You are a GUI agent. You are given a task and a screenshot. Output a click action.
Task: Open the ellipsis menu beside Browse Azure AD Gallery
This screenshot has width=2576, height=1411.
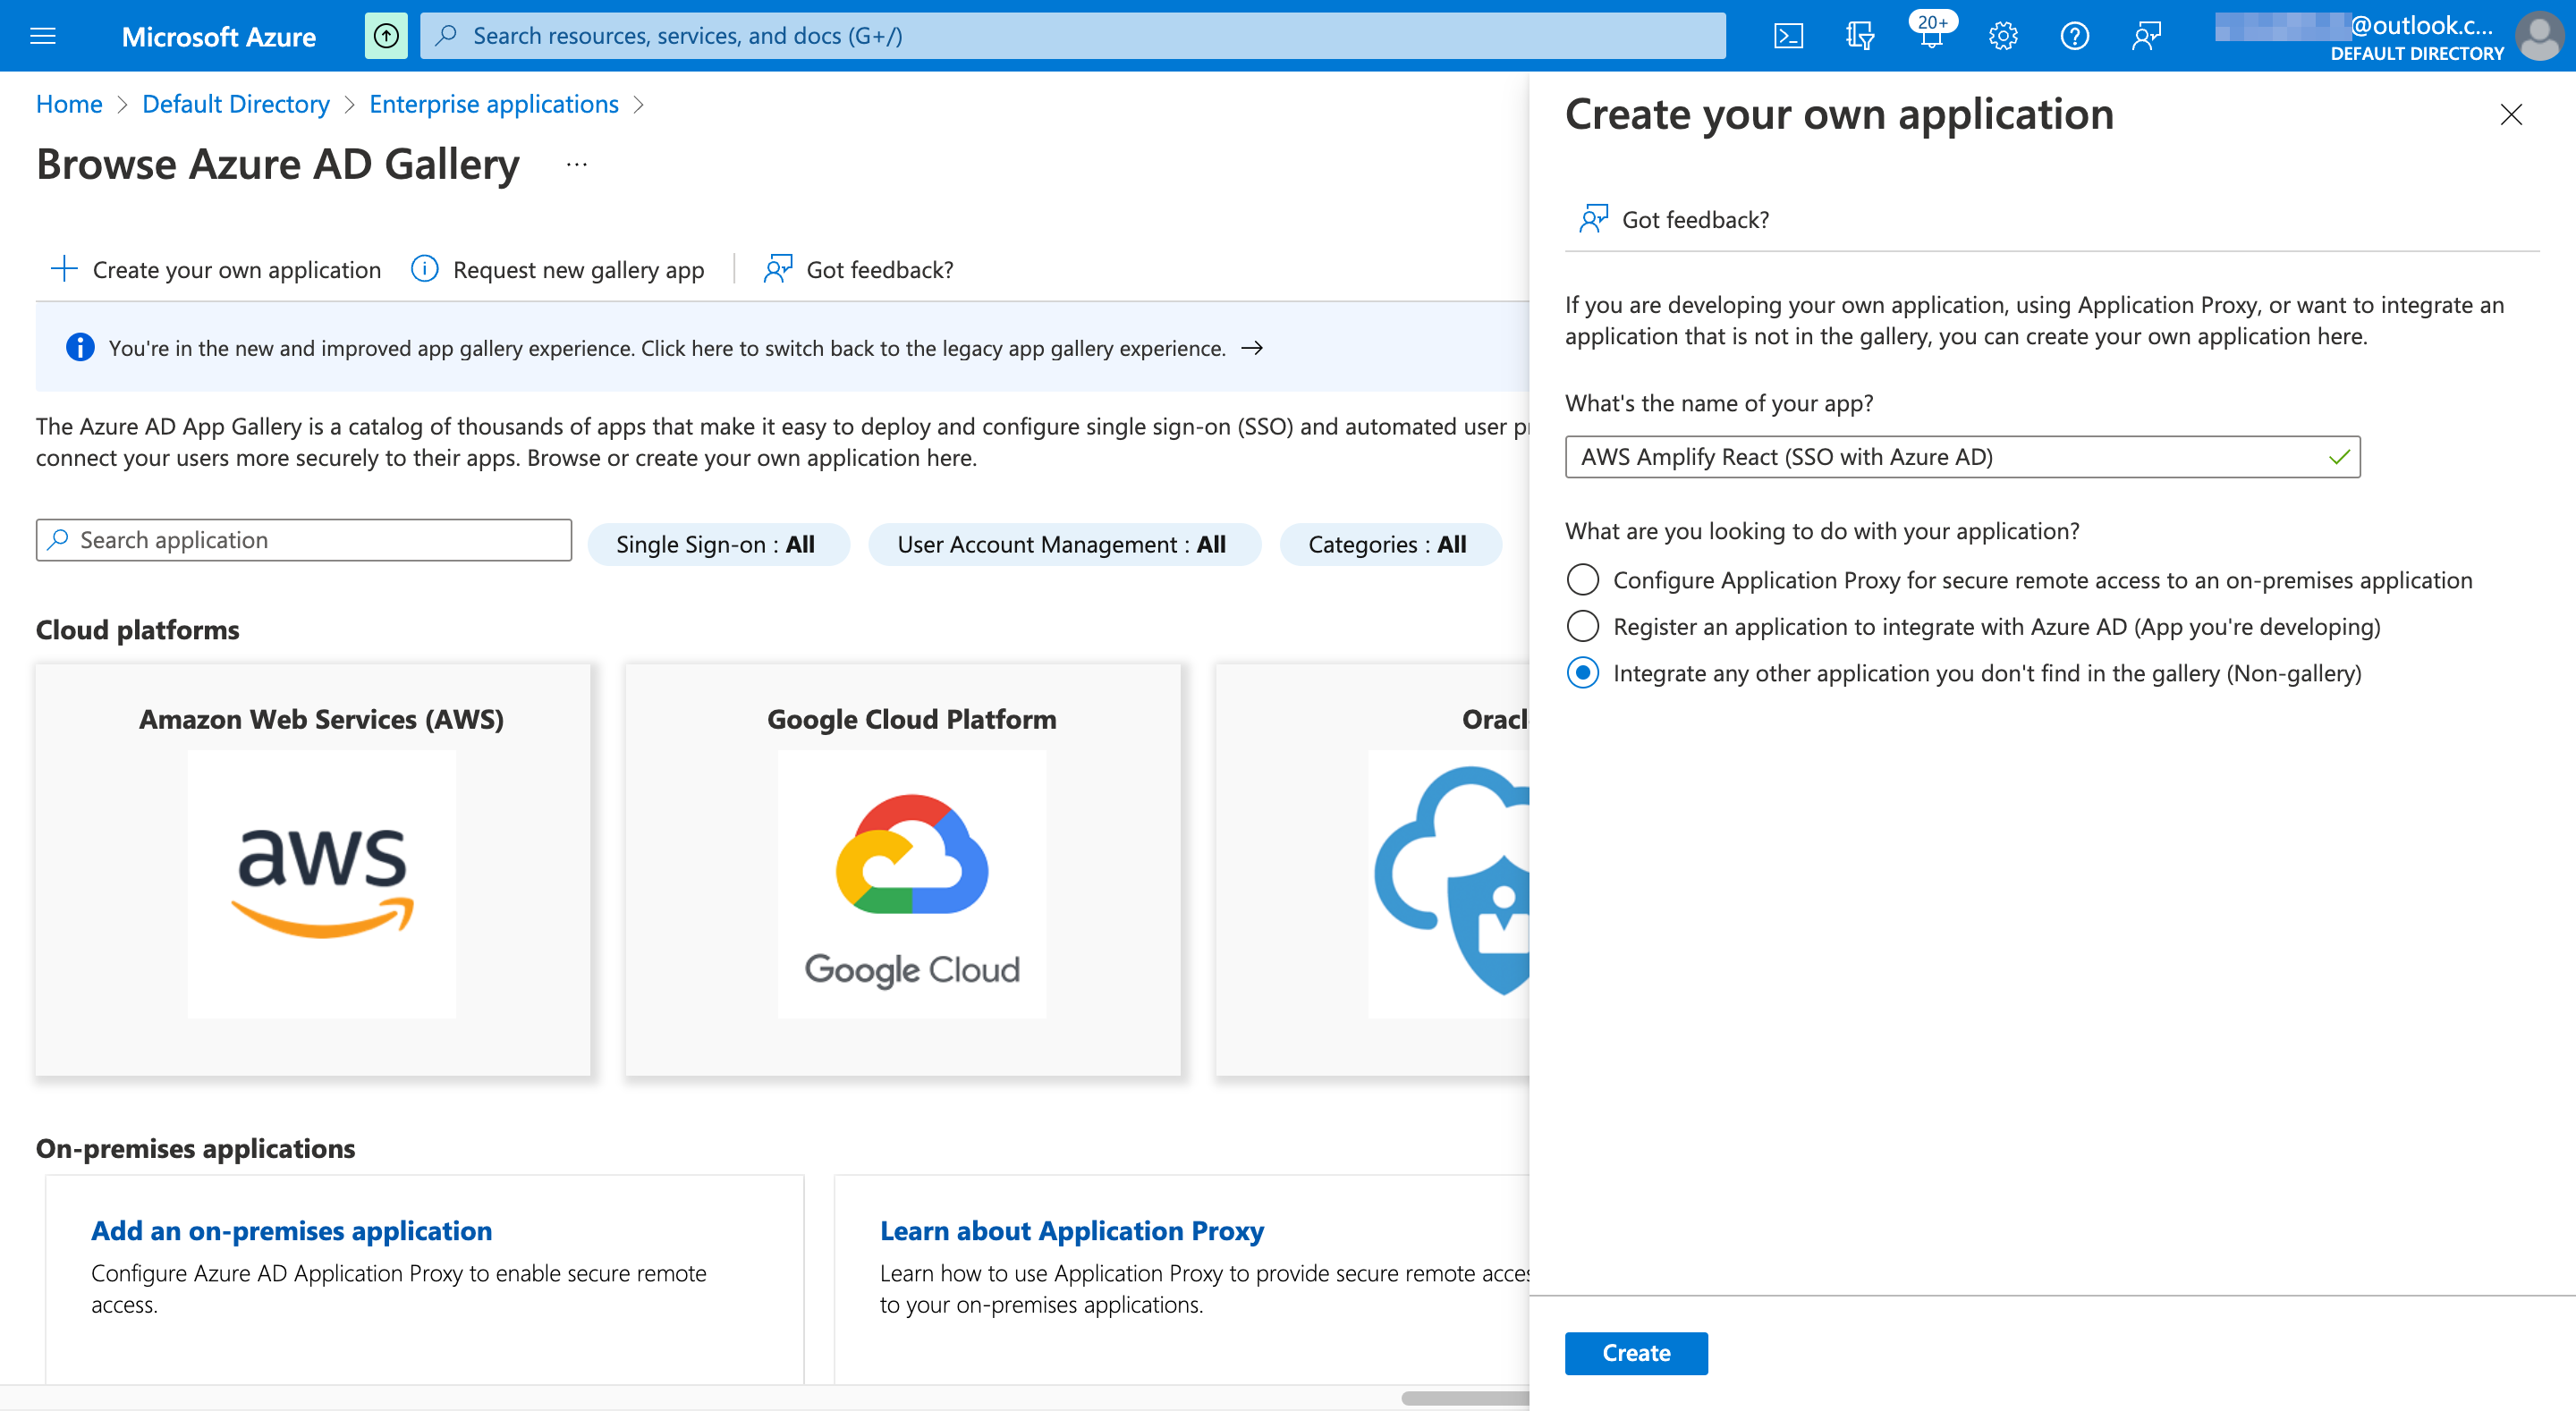click(575, 165)
